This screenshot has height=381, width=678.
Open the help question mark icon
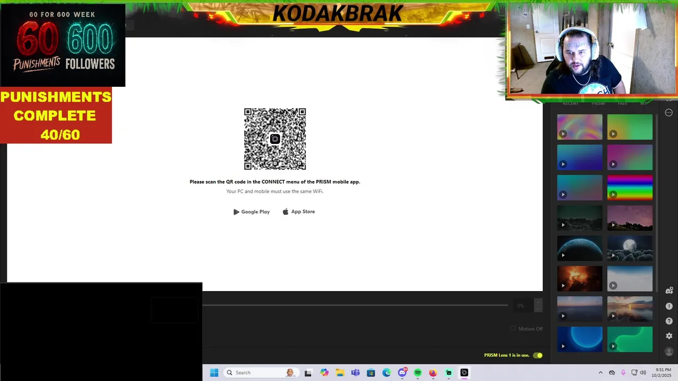coord(669,321)
